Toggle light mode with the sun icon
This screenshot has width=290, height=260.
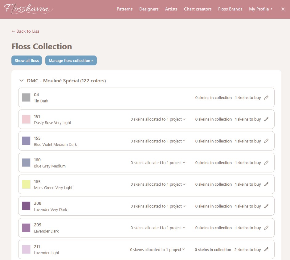coord(283,9)
